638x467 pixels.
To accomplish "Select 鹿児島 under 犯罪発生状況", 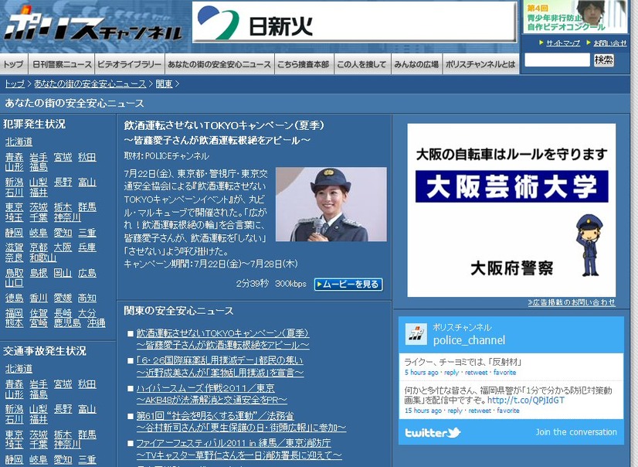I will tap(67, 323).
